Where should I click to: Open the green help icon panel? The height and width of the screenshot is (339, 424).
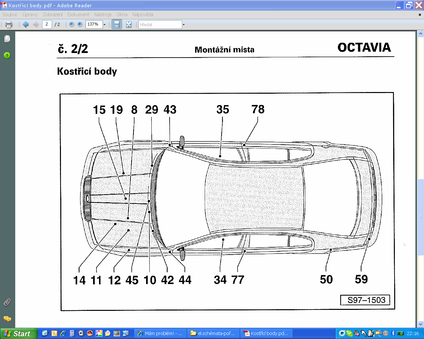7,55
